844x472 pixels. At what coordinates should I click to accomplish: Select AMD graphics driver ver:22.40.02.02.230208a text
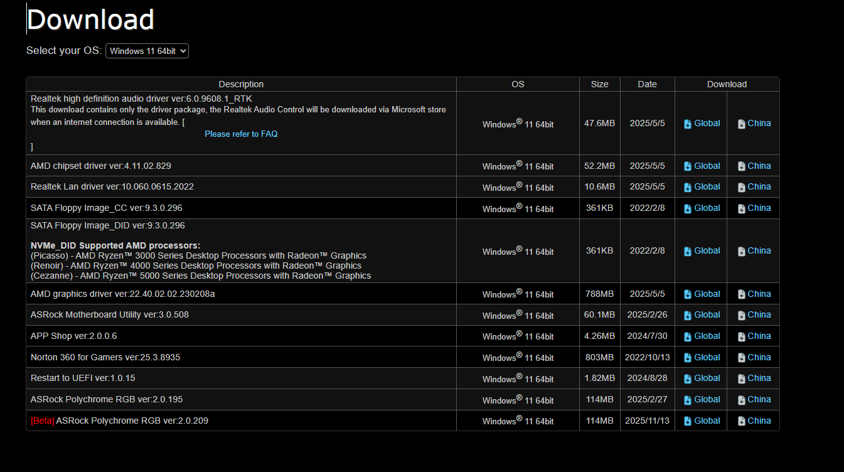(x=123, y=294)
